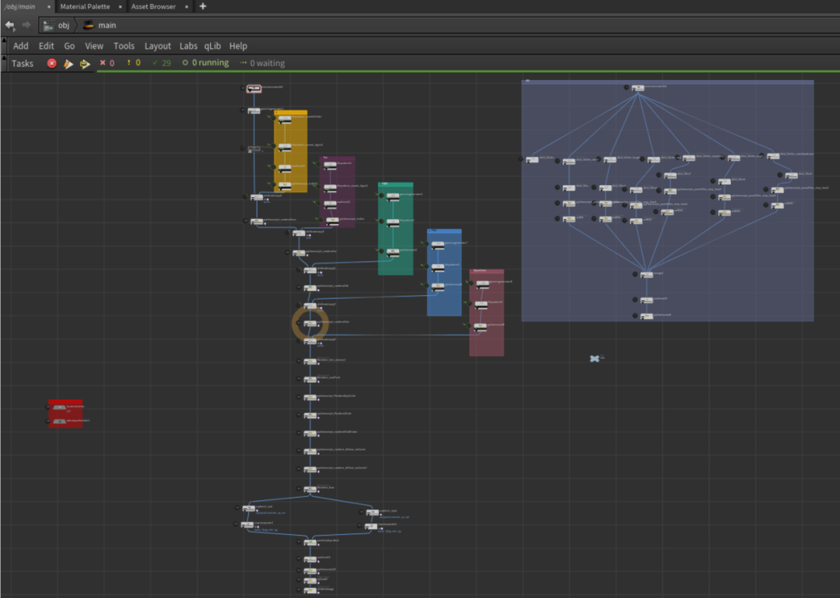Click the red cancel cook icon

[52, 64]
